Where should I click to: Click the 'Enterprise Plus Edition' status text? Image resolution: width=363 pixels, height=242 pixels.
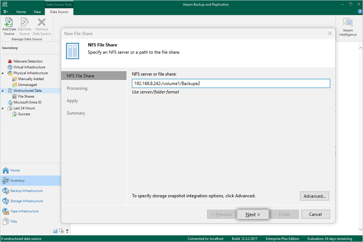(282, 239)
